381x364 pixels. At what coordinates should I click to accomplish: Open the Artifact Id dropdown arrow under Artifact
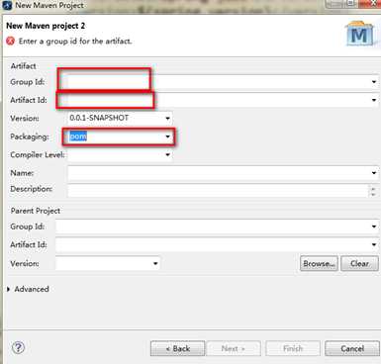pos(374,100)
